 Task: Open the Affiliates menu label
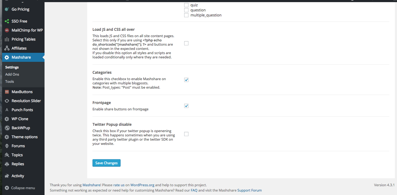19,48
